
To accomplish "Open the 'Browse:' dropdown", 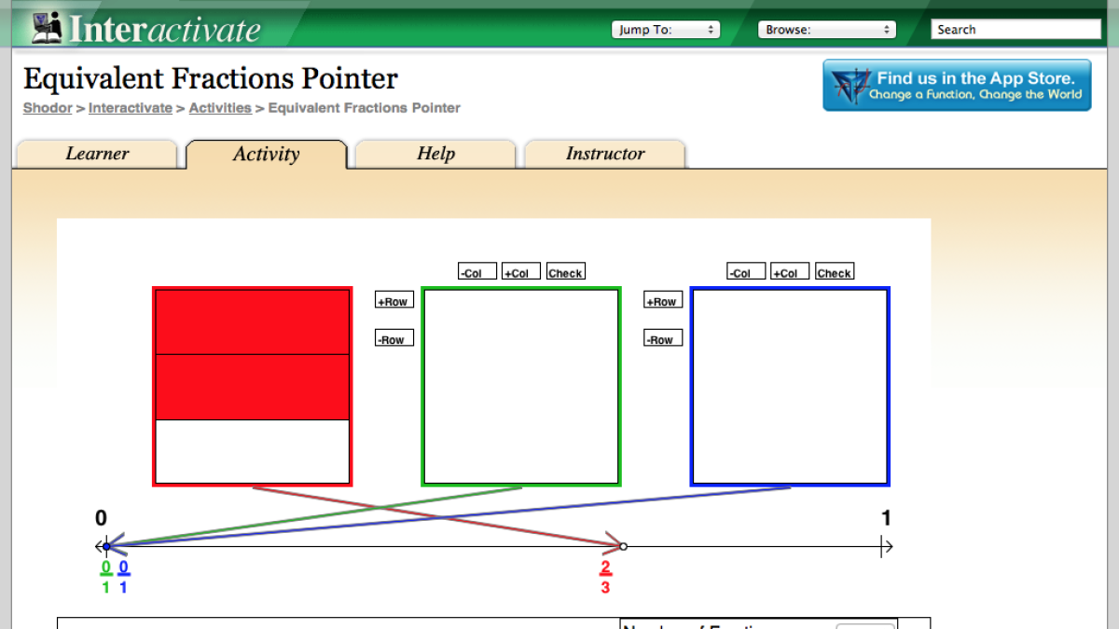I will coord(826,29).
